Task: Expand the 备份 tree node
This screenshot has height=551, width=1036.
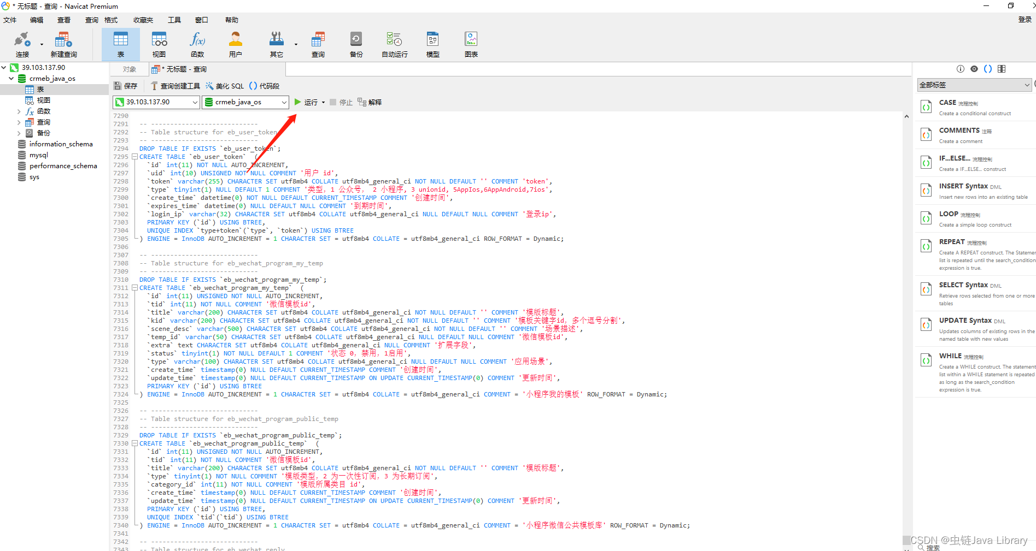Action: click(19, 133)
